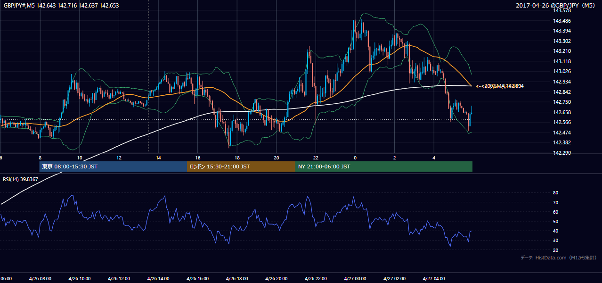Click hour label 18 below the price chart
Screen dimensions: 602x283
point(237,158)
